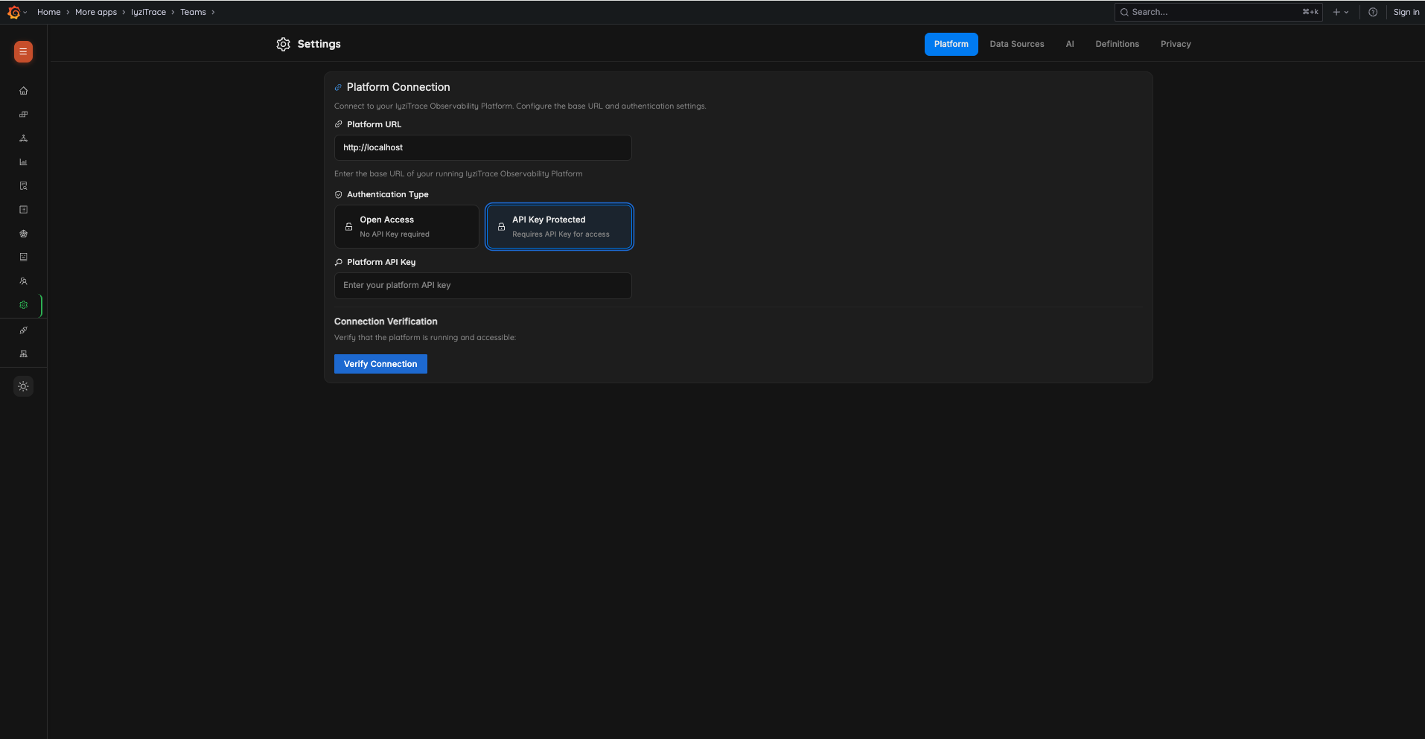This screenshot has width=1425, height=739.
Task: Open the dashboards icon in the sidebar
Action: coord(23,114)
